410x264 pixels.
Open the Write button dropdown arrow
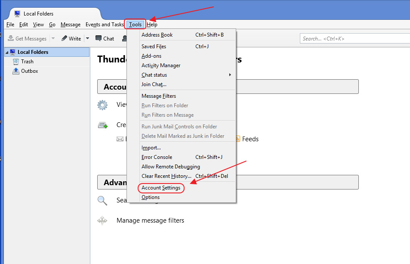(x=88, y=38)
